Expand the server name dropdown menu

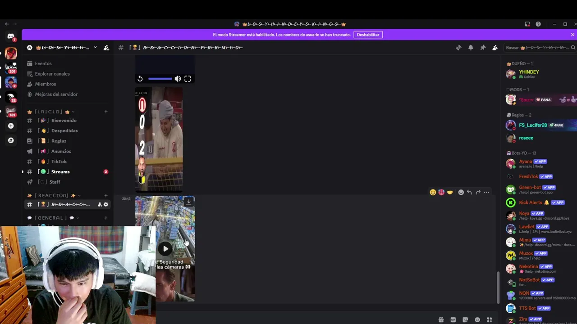(95, 47)
